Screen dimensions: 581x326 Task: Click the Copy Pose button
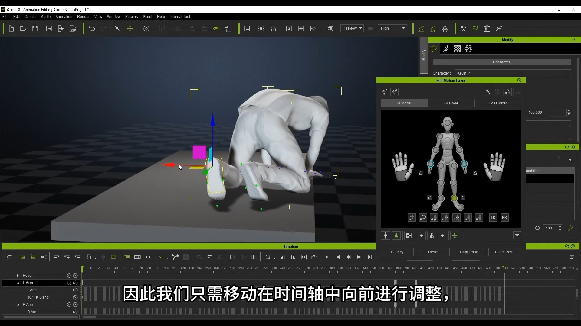[x=469, y=252]
